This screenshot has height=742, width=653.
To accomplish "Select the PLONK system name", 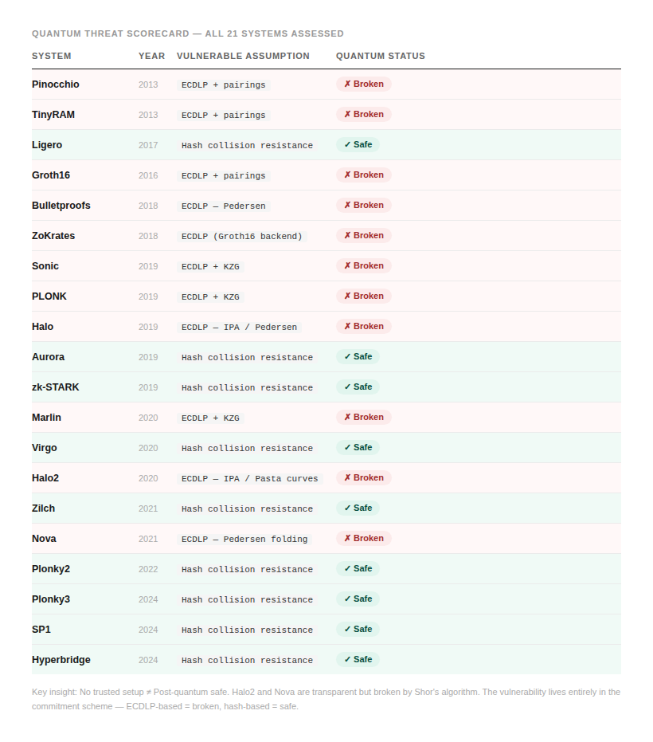I will (49, 296).
